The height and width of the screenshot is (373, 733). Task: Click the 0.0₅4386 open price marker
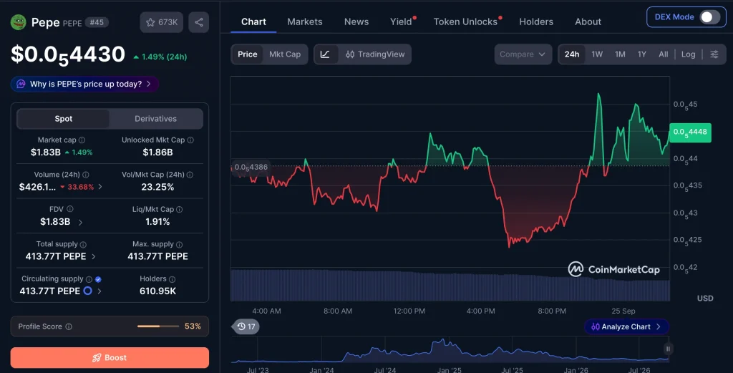(x=251, y=167)
